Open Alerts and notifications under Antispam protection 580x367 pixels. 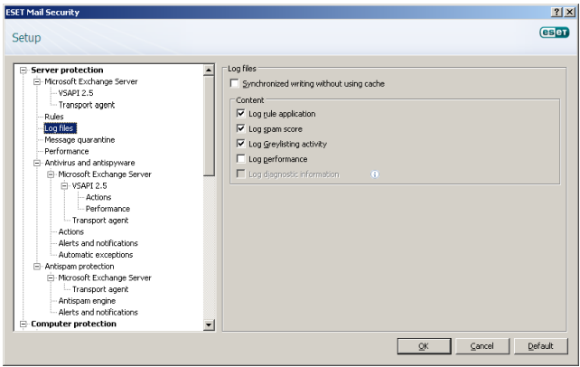point(98,312)
